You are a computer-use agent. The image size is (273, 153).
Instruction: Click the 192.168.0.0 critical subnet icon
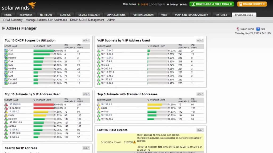coord(6,105)
